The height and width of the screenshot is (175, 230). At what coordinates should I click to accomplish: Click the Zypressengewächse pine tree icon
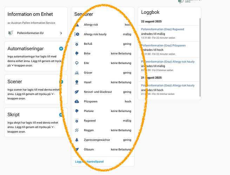[x=77, y=140]
